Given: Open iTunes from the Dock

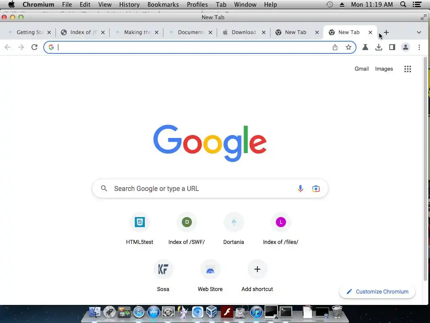Looking at the screenshot, I should pyautogui.click(x=257, y=312).
